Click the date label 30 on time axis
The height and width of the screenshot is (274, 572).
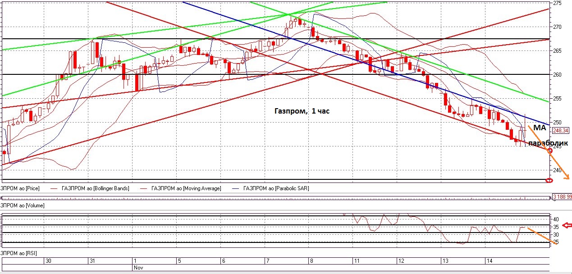pos(49,261)
